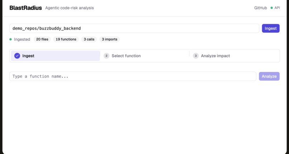Focus the repository path input field
The image size is (289, 154).
(x=134, y=28)
